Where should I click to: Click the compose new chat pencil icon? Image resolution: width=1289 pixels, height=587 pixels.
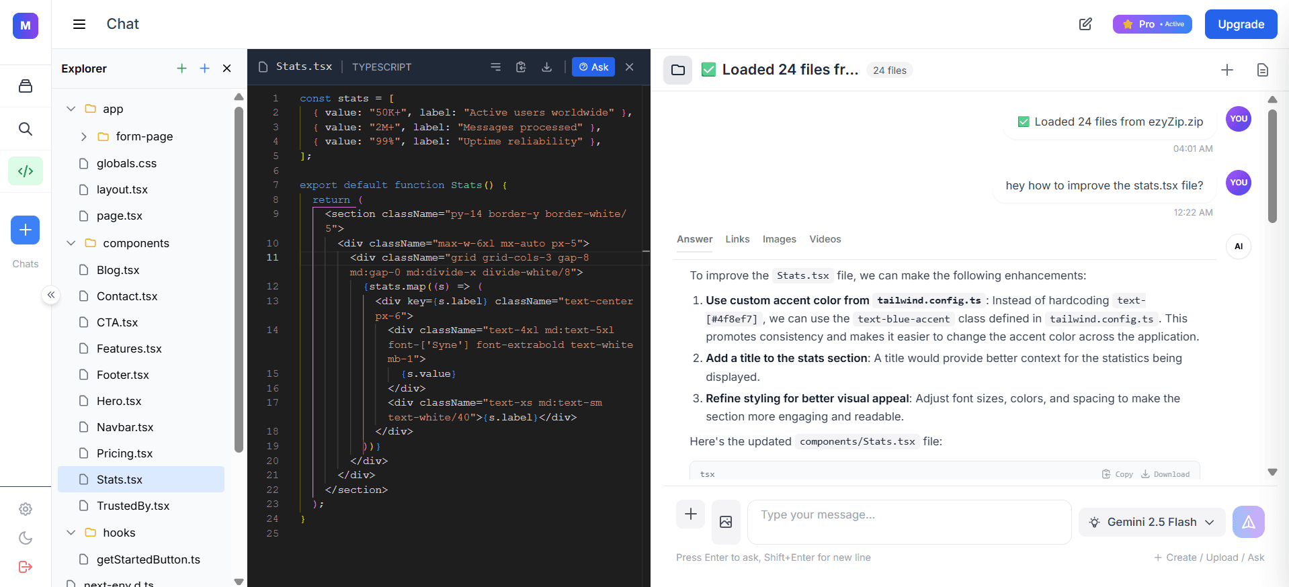[1085, 24]
